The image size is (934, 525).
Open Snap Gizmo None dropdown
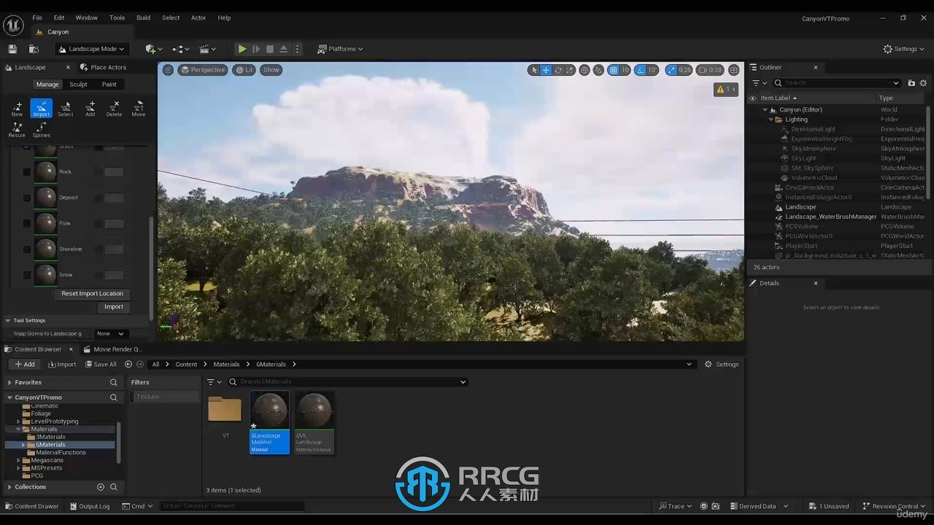coord(111,334)
